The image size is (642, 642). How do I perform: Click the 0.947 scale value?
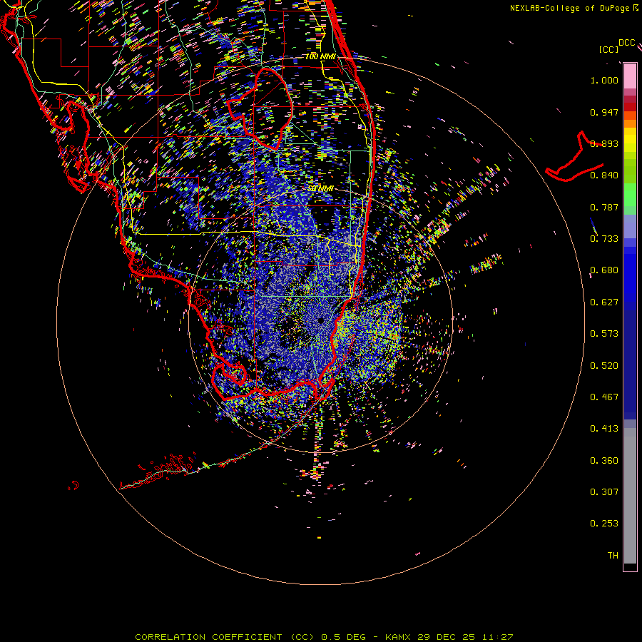pos(604,112)
